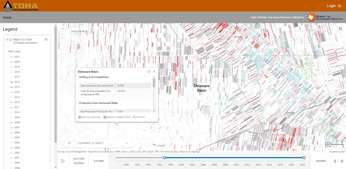This screenshot has height=169, width=346.
Task: Click the Bureau of Economic Geology logo
Action: 325,17
